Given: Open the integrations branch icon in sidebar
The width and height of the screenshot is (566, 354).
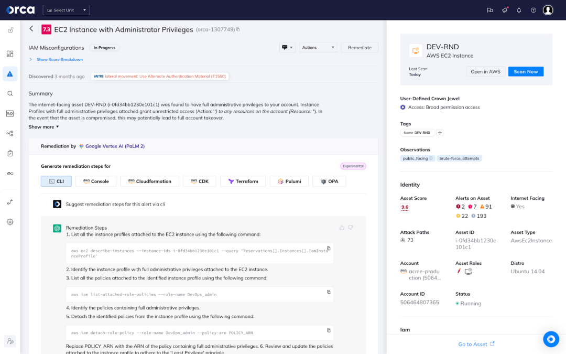Looking at the screenshot, I should point(10,202).
